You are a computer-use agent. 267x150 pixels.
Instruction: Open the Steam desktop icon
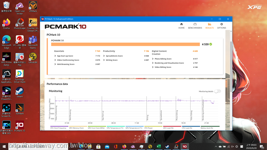(20, 92)
